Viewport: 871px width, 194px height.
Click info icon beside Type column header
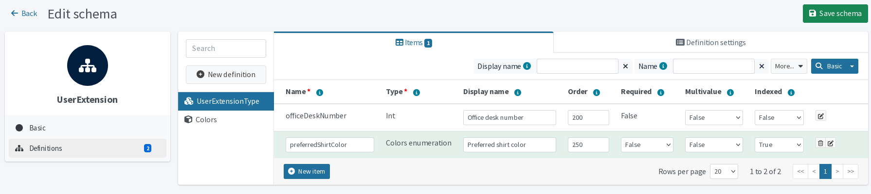(417, 92)
